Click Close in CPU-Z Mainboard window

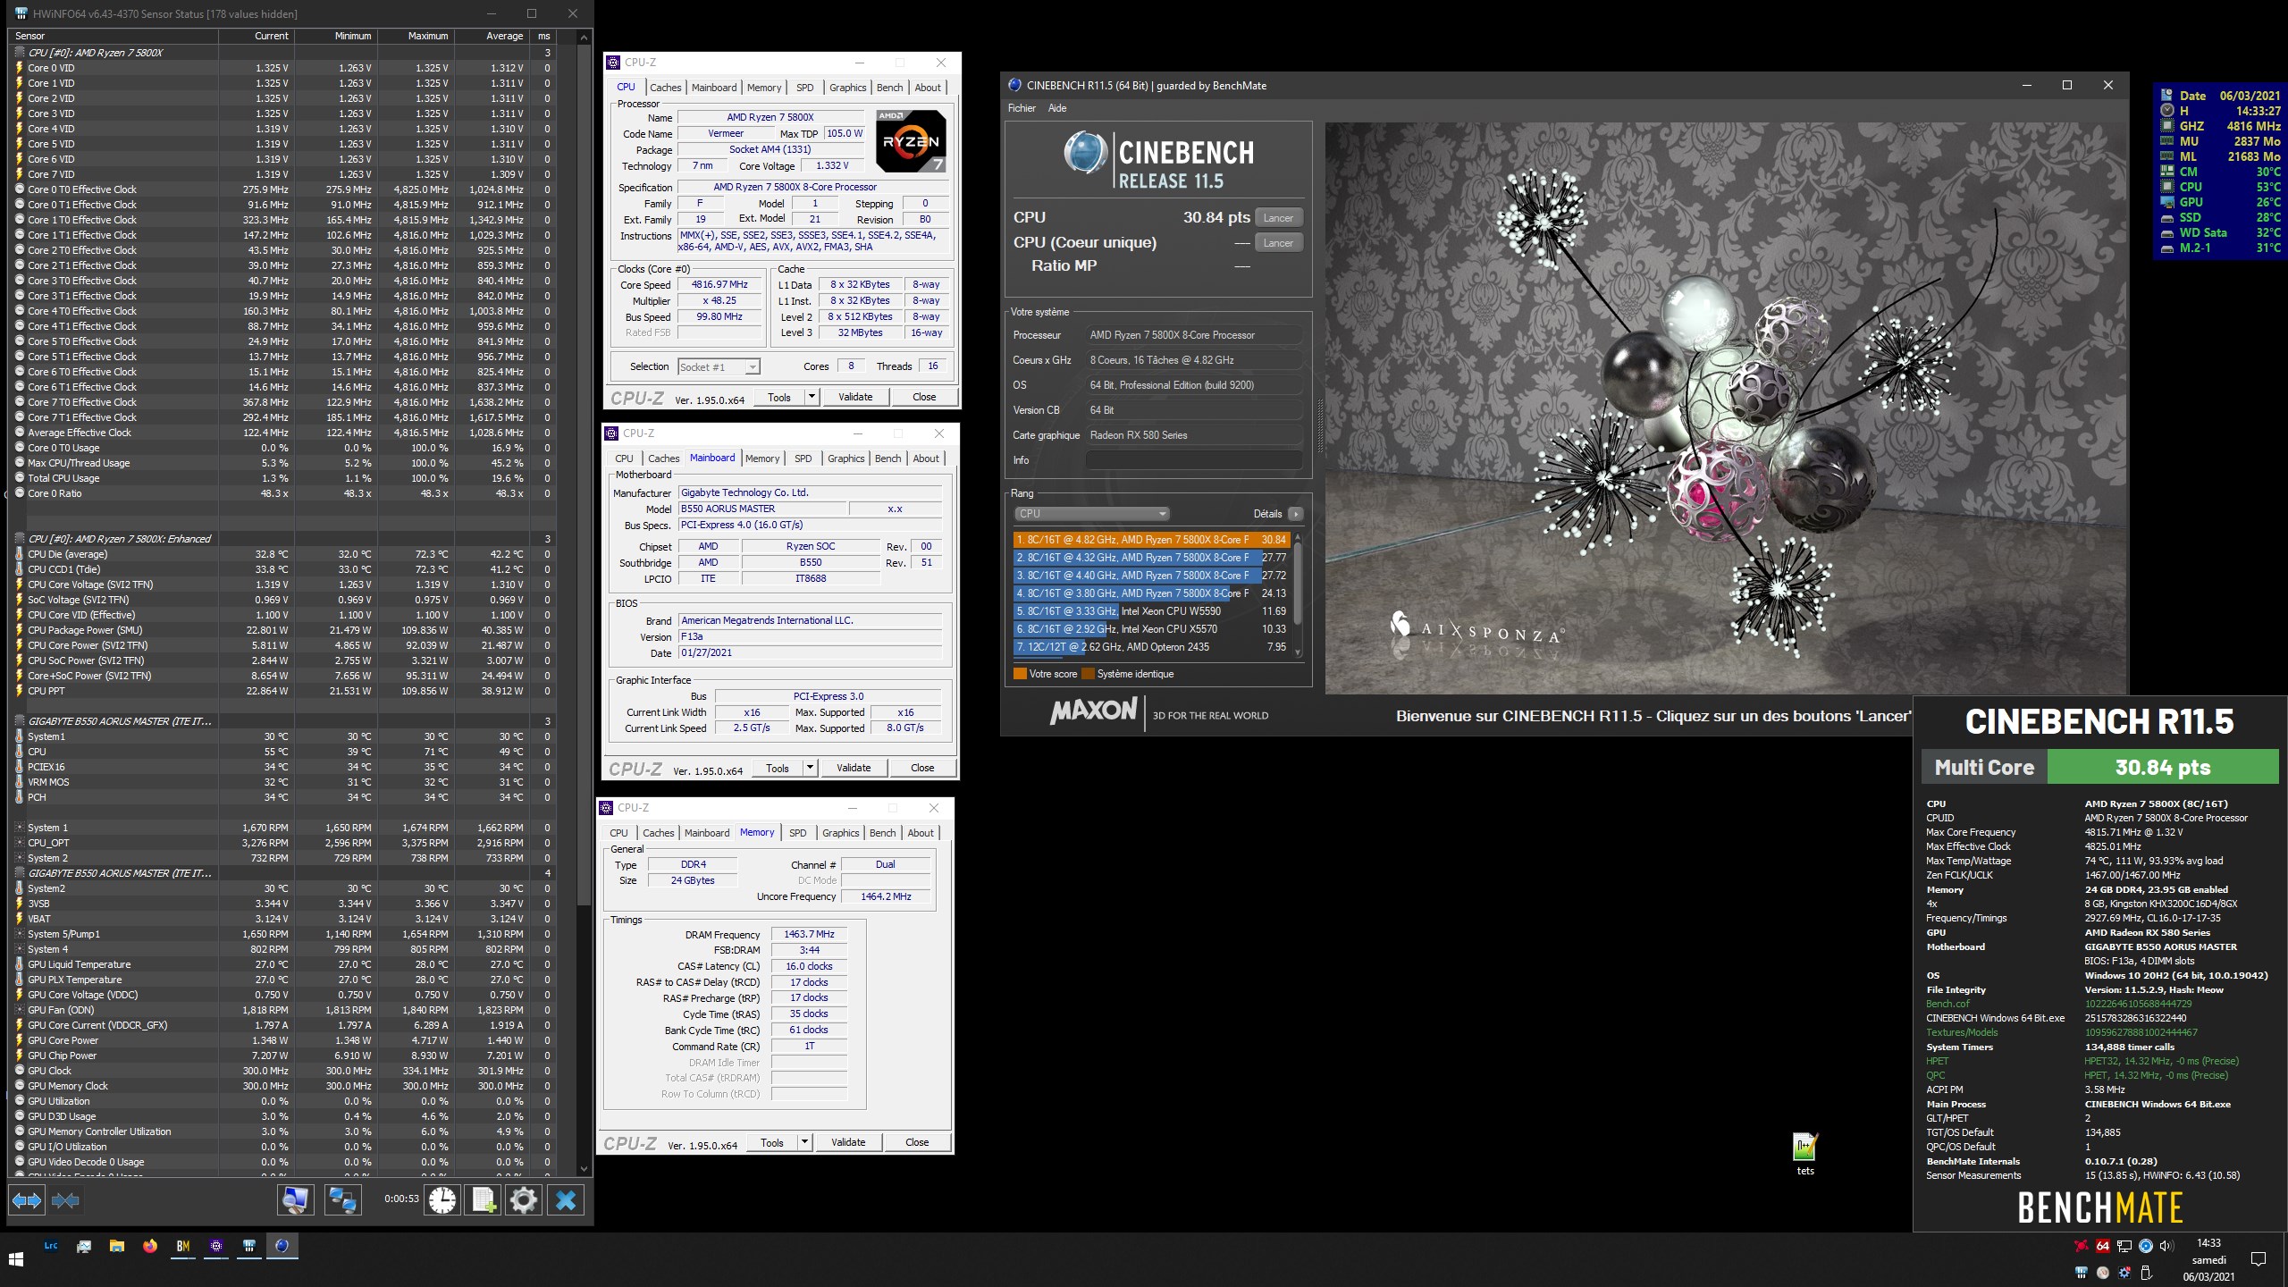(x=922, y=768)
